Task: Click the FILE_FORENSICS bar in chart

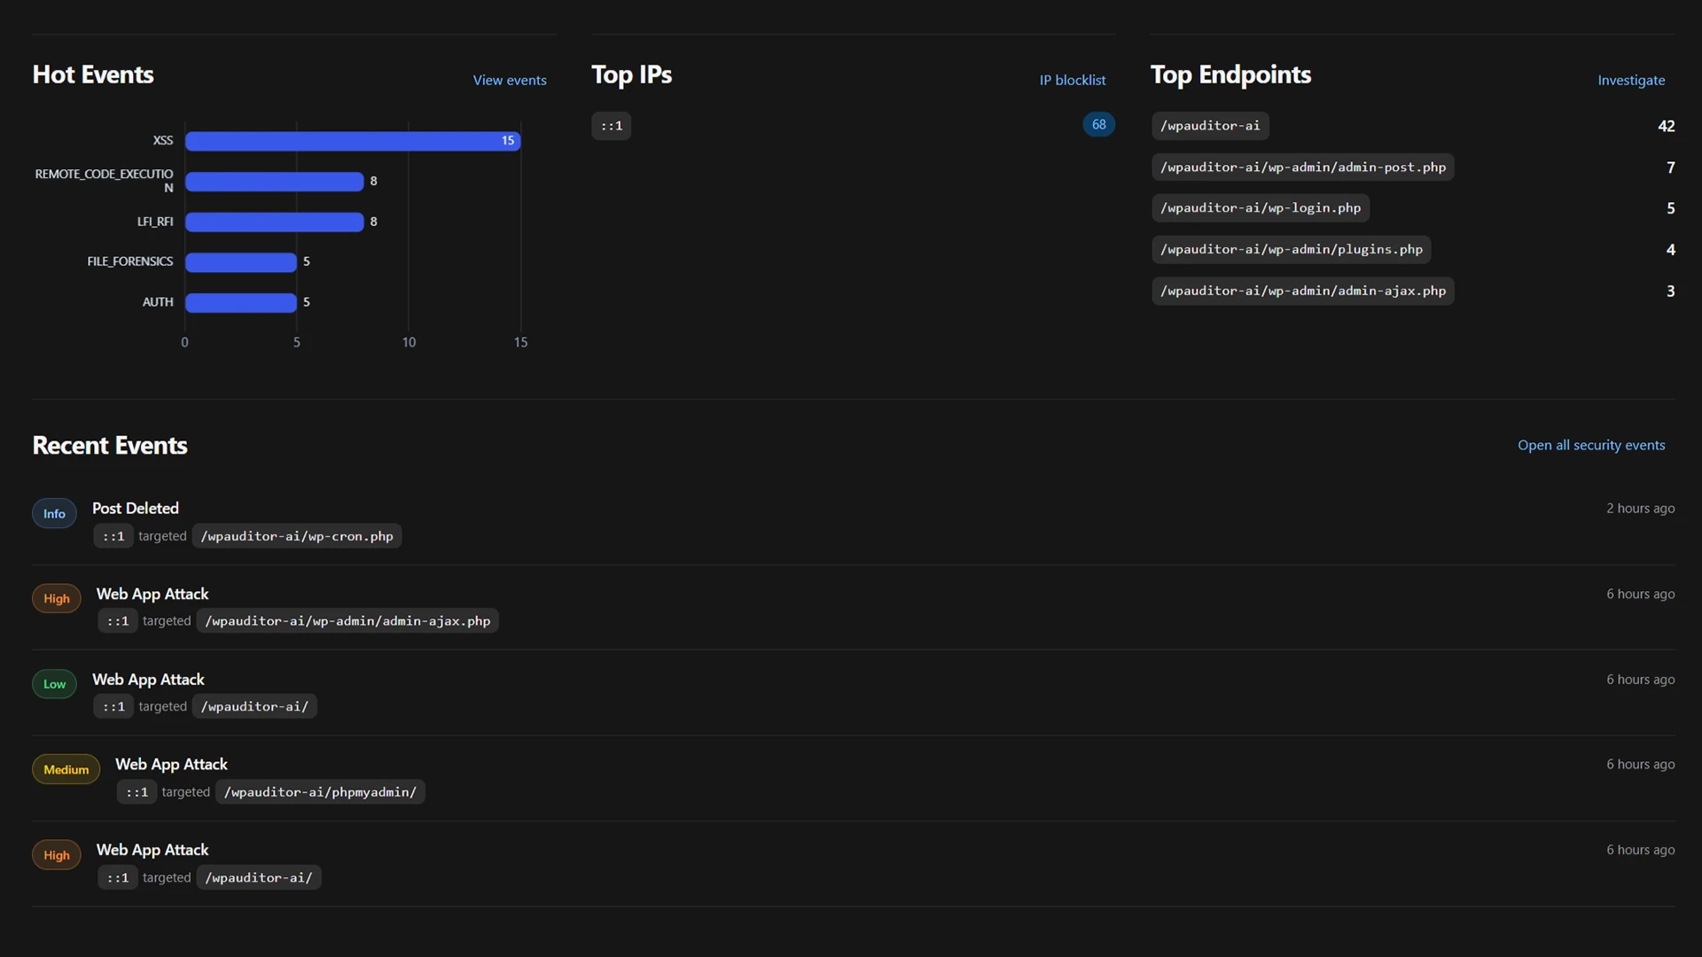Action: [241, 262]
